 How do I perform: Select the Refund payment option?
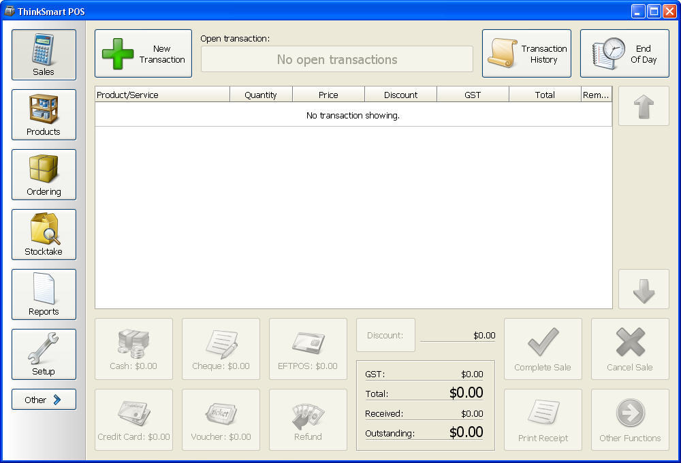point(308,419)
